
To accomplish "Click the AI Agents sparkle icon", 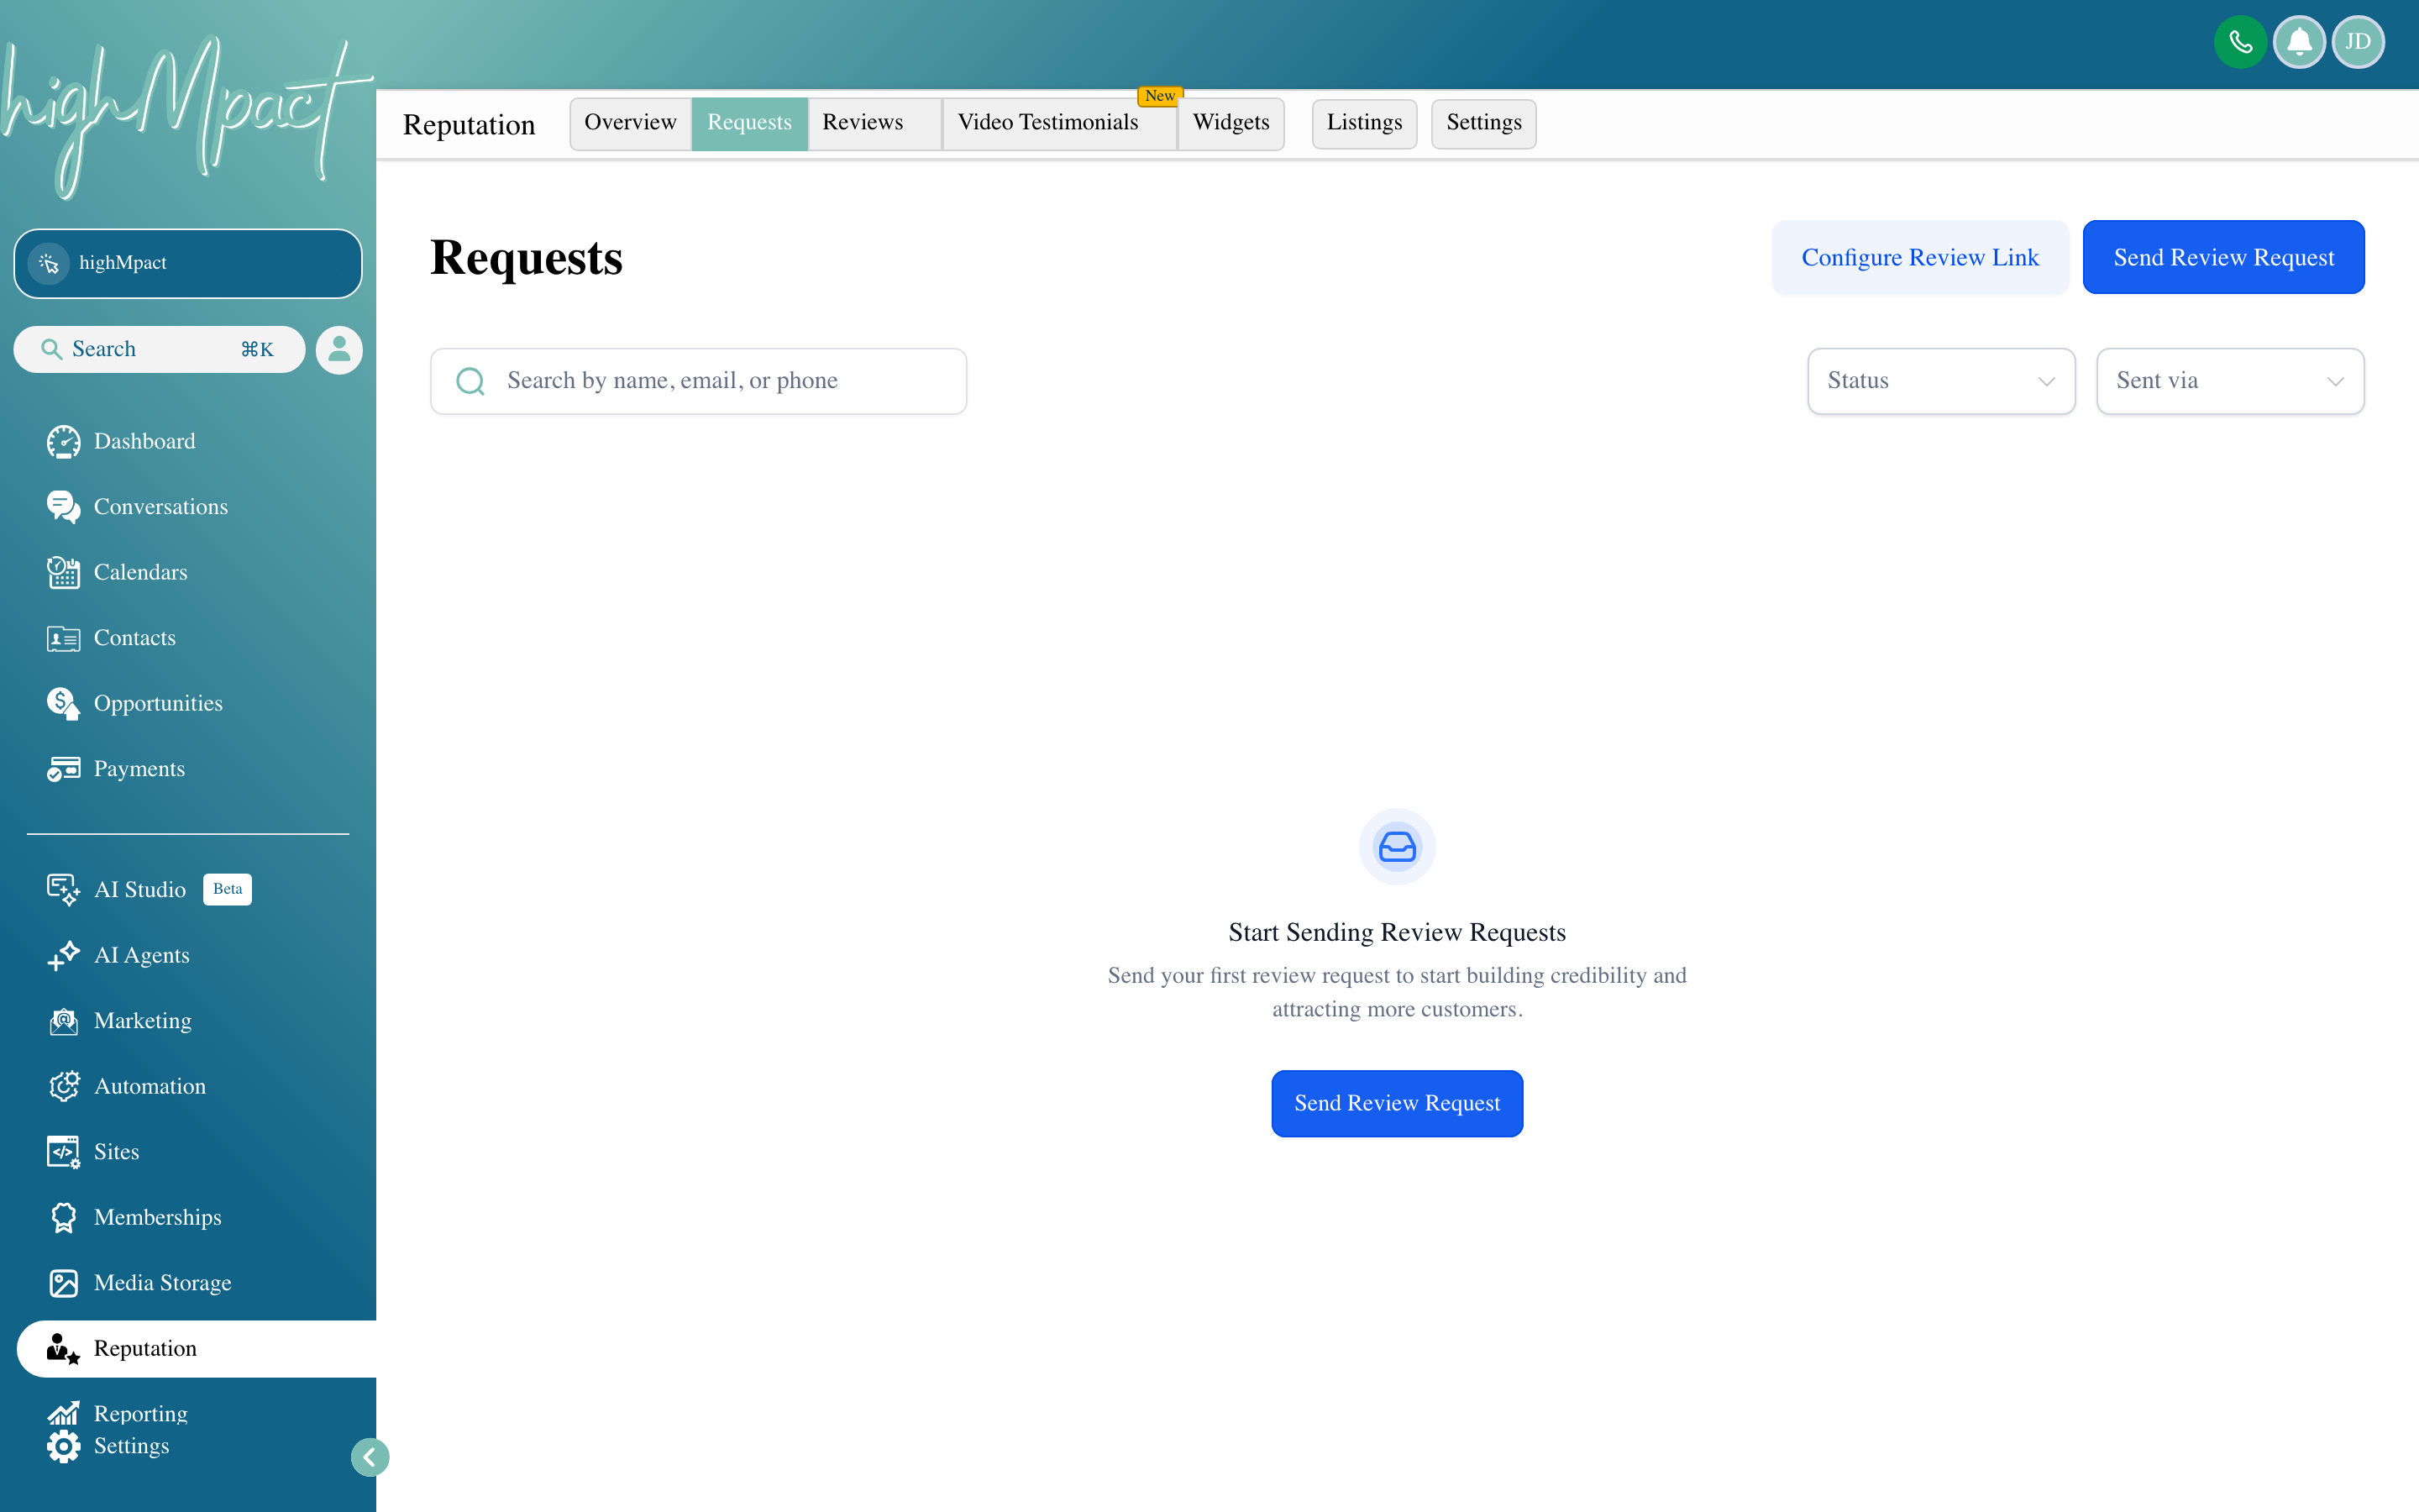I will pyautogui.click(x=63, y=955).
